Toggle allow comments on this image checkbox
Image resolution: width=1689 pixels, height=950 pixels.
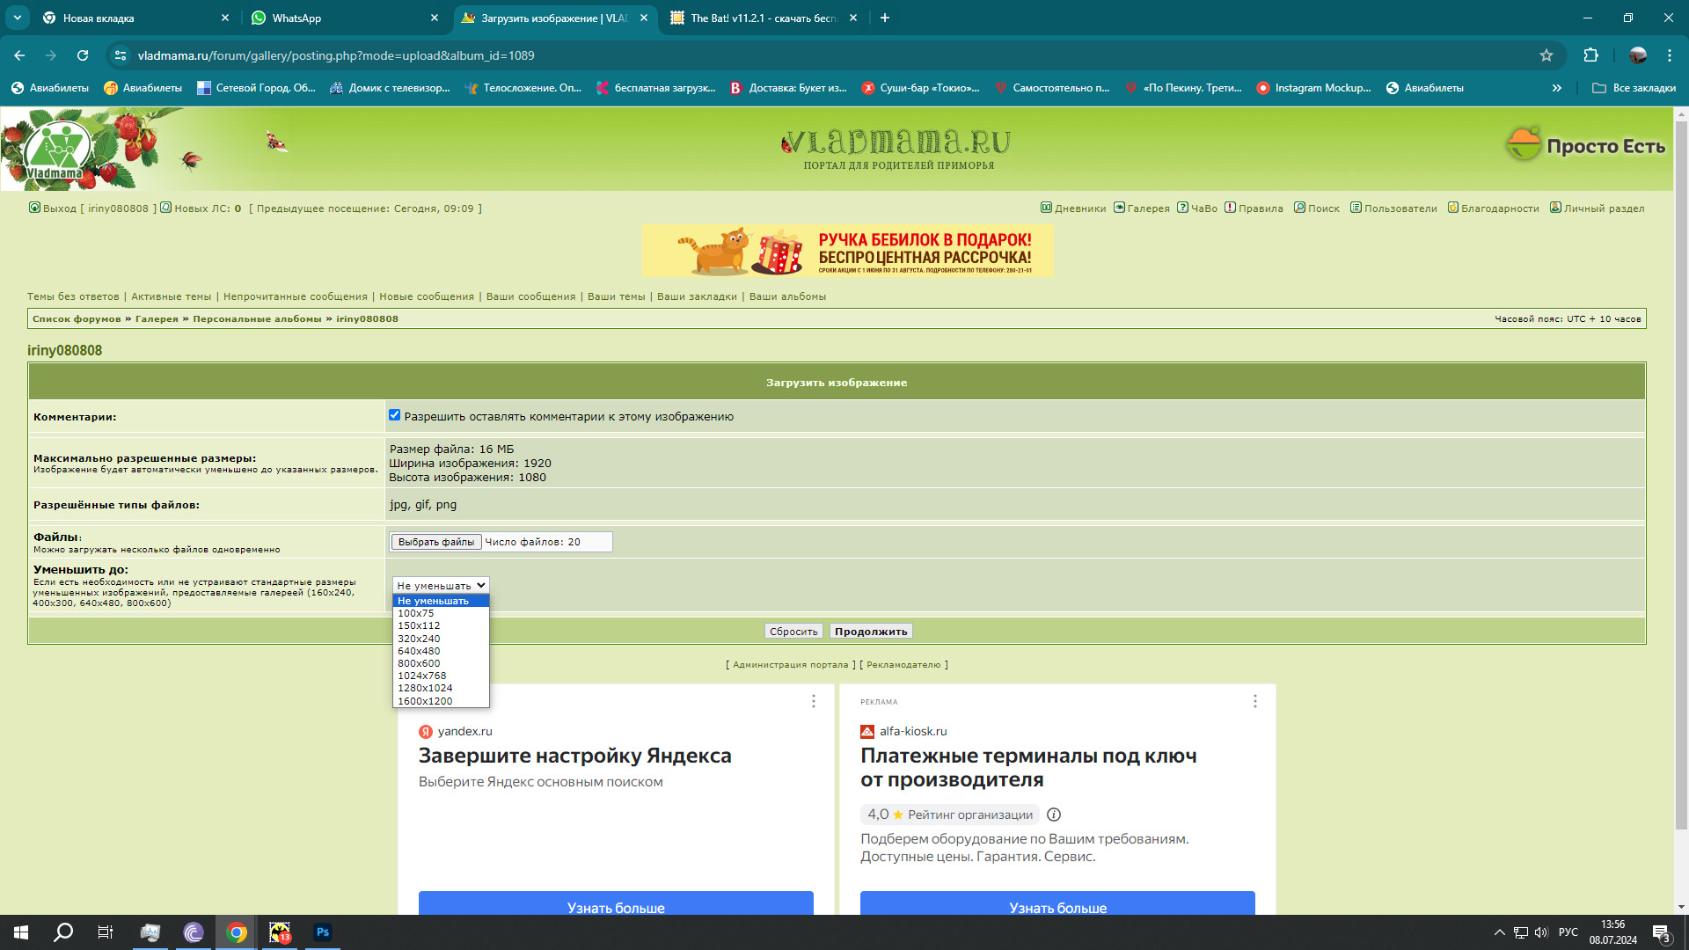(394, 415)
